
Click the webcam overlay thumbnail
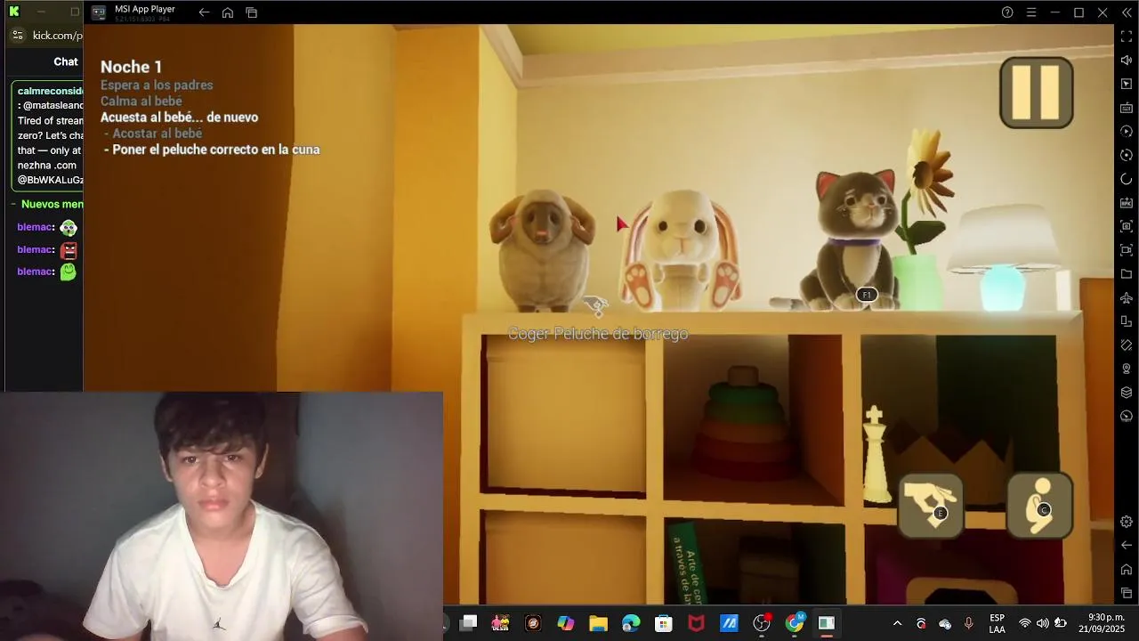coord(222,516)
